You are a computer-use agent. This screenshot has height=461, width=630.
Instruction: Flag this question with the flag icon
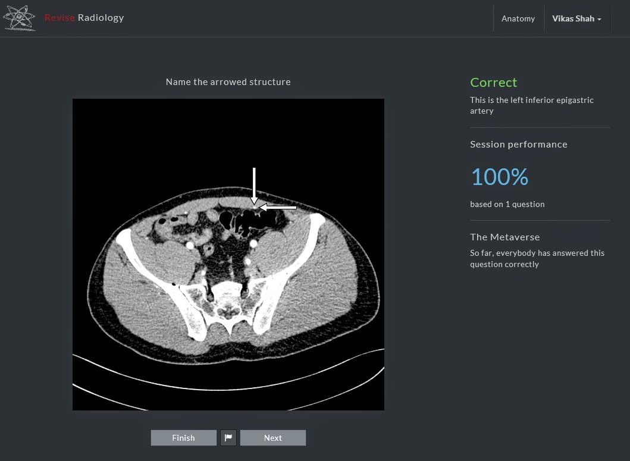coord(228,438)
